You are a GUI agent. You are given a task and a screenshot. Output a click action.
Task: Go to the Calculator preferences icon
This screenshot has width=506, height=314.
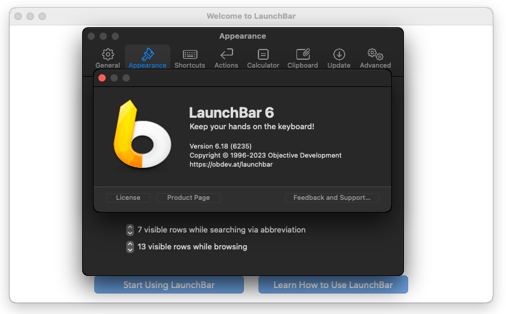263,55
